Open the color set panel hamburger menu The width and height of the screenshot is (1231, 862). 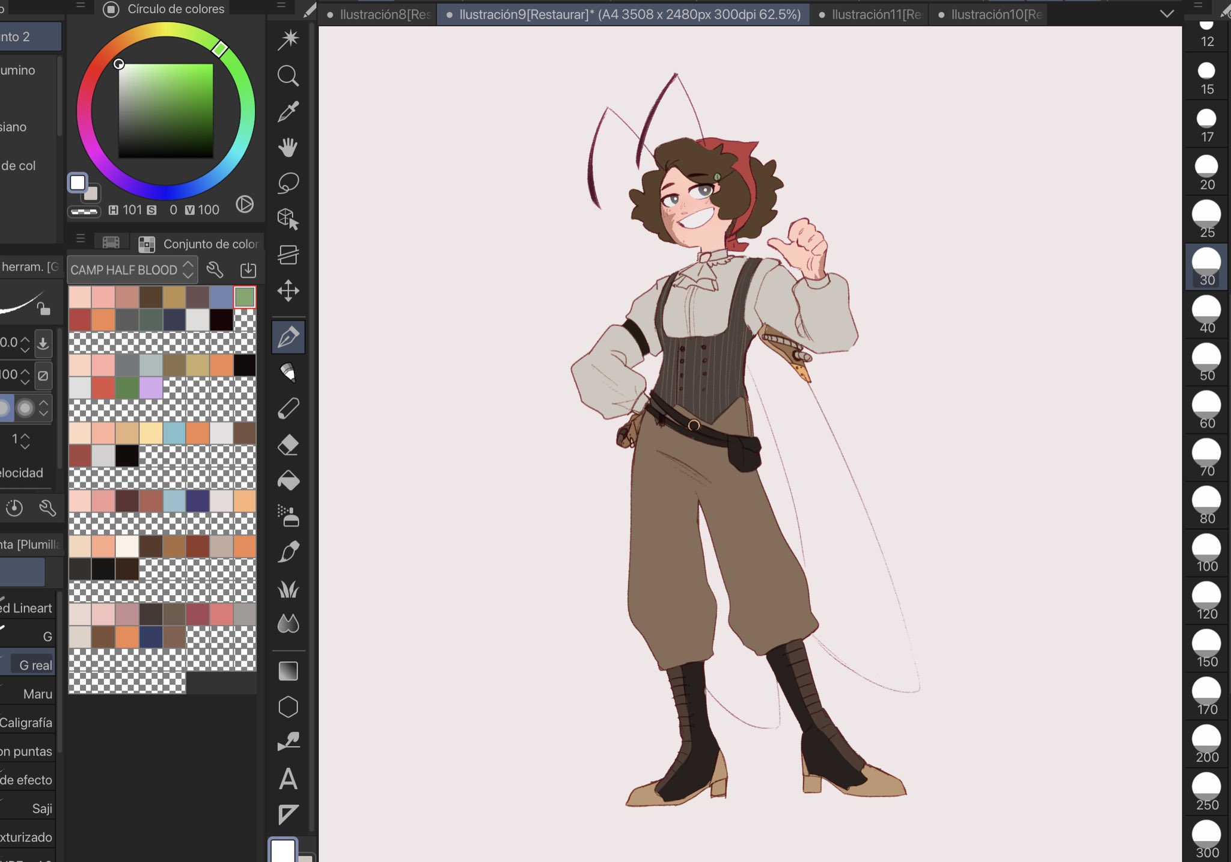coord(81,239)
